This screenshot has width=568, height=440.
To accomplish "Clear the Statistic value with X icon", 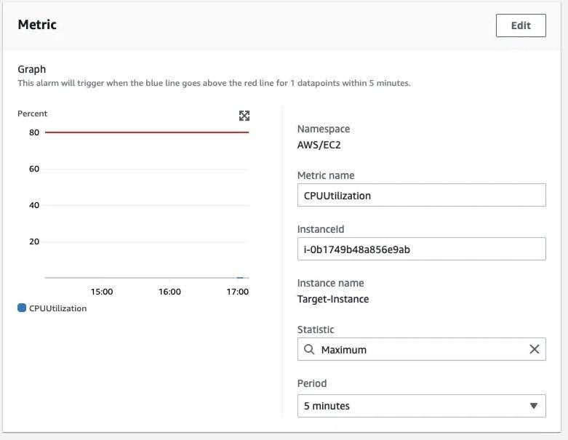I will click(535, 349).
